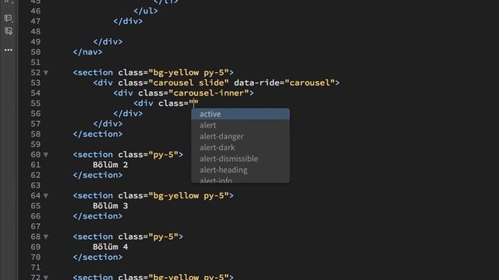The height and width of the screenshot is (280, 499).
Task: Collapse the section code fold at line 52
Action: (46, 72)
